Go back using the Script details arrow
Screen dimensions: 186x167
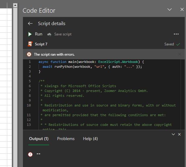point(30,24)
